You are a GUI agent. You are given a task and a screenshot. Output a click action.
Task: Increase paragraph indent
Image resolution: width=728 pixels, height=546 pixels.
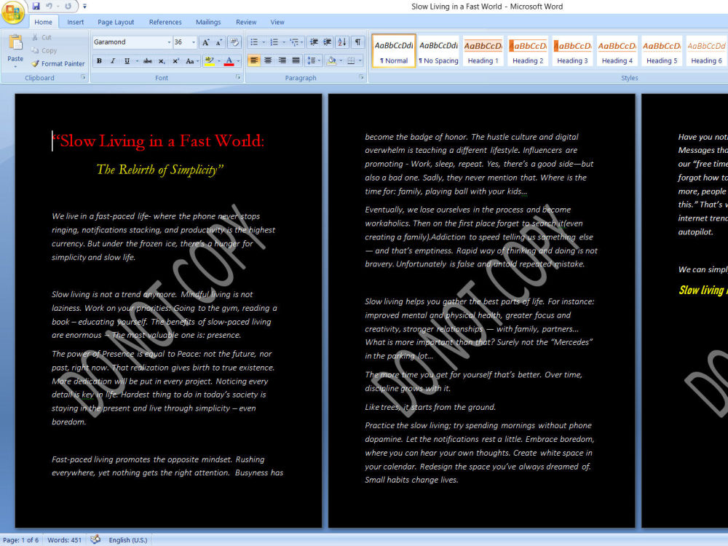click(x=328, y=42)
